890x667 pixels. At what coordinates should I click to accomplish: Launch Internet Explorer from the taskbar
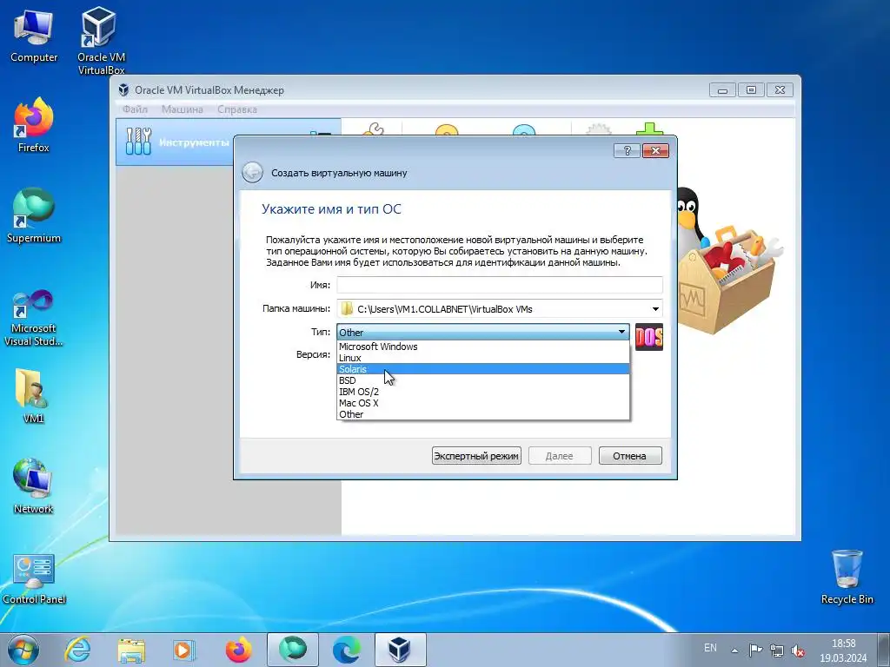(x=77, y=650)
